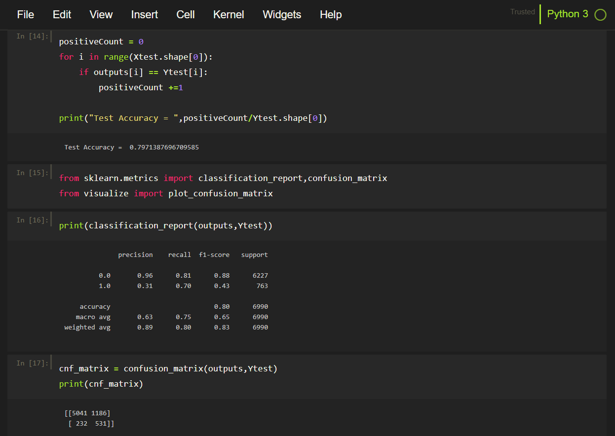Click the 0.0 class row label
The image size is (615, 436).
coord(105,275)
